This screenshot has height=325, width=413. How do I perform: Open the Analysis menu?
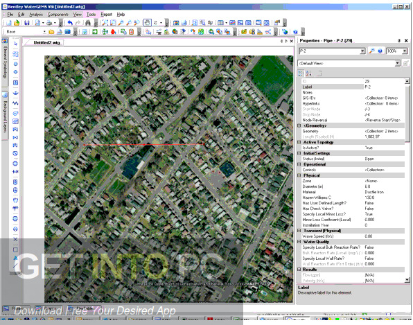[36, 15]
